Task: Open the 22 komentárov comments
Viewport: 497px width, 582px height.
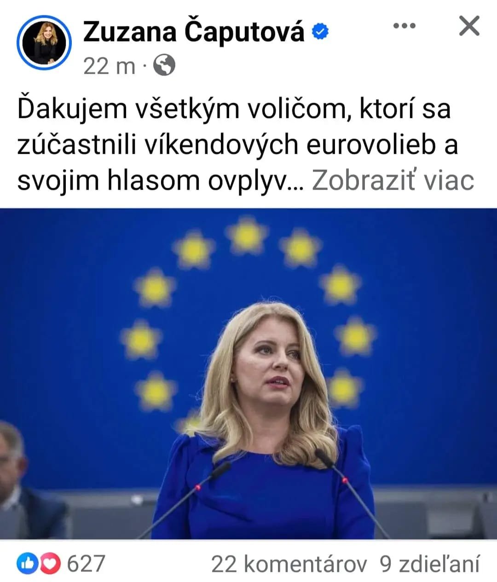Action: coord(289,564)
